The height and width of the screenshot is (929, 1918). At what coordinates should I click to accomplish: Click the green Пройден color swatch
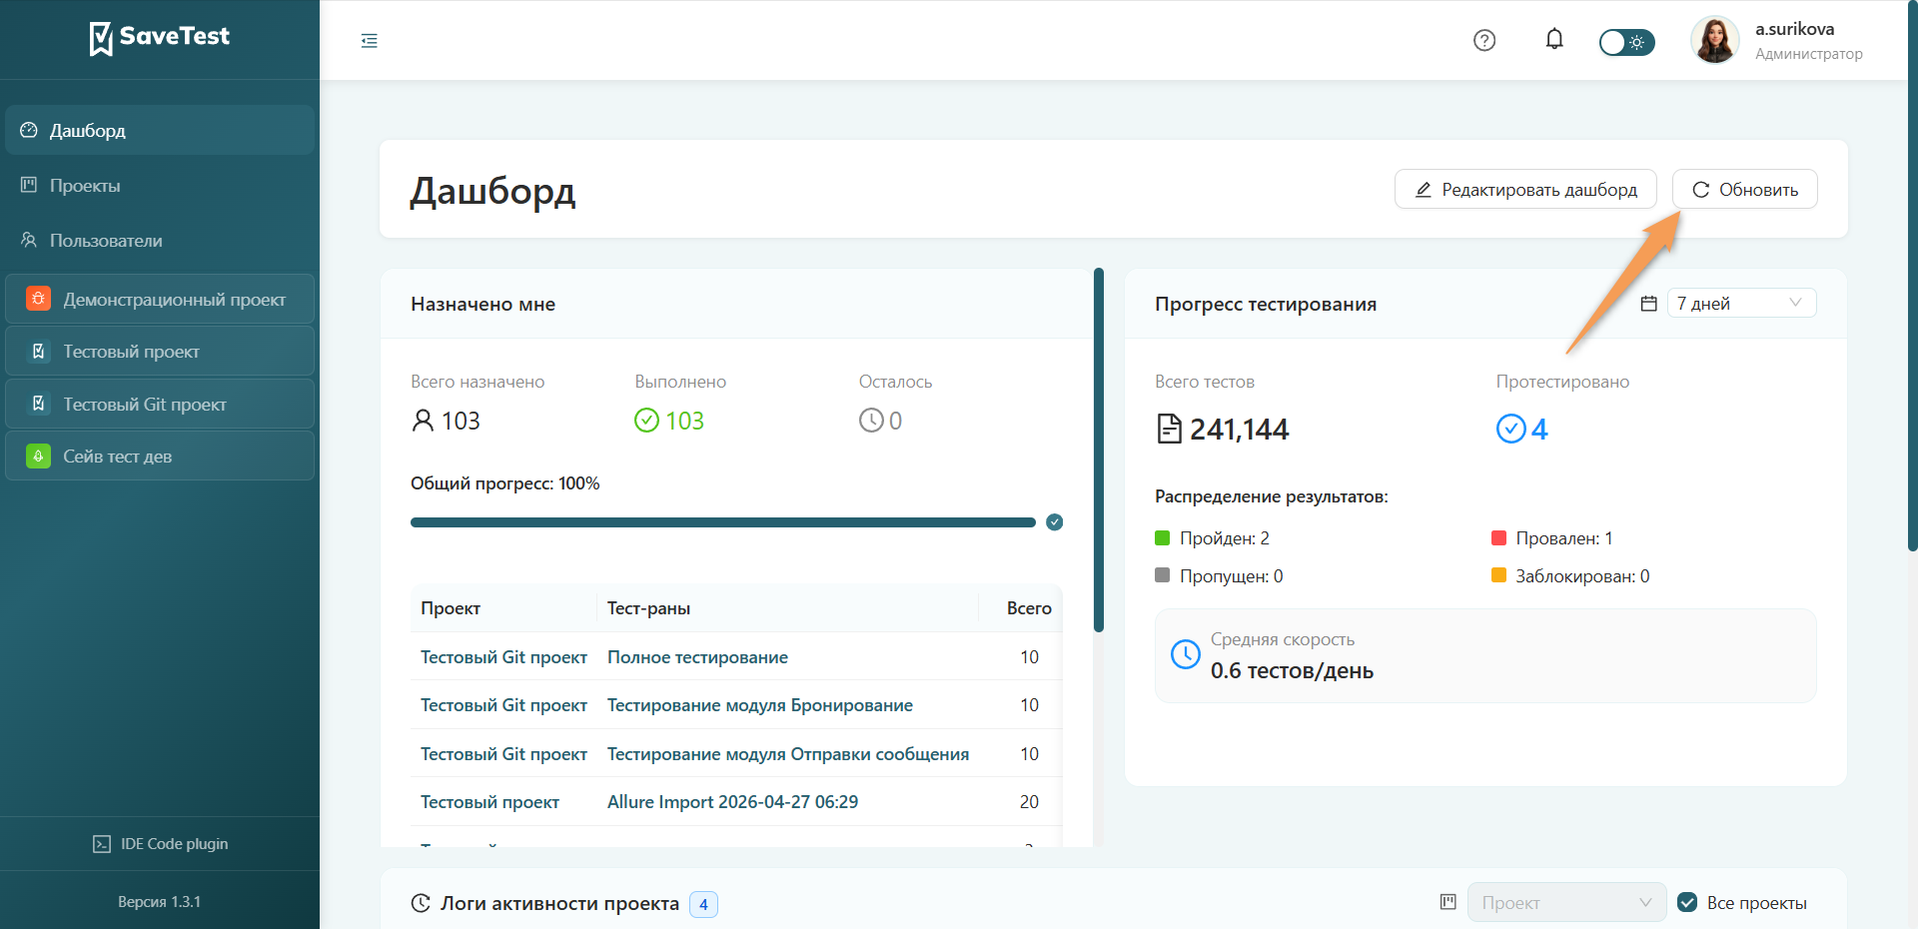point(1163,538)
